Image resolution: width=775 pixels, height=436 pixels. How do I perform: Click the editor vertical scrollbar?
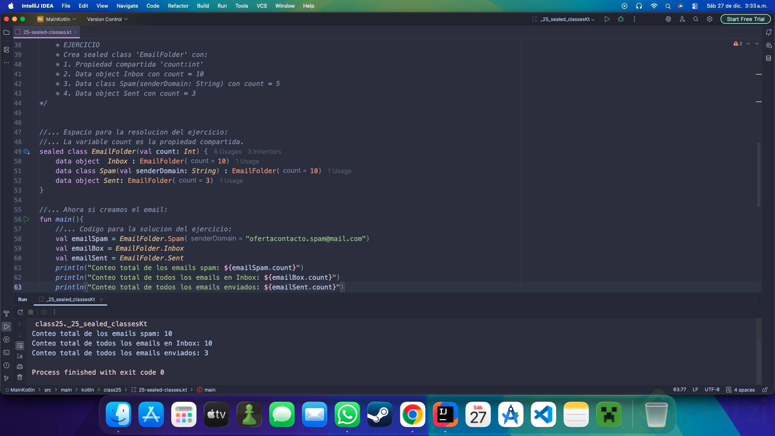point(759,174)
